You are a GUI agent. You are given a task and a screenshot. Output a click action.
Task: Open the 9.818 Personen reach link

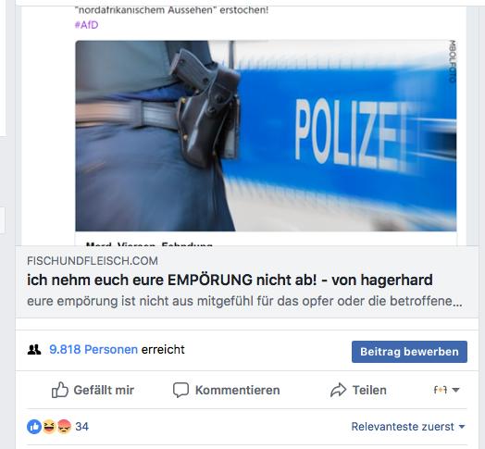[93, 350]
